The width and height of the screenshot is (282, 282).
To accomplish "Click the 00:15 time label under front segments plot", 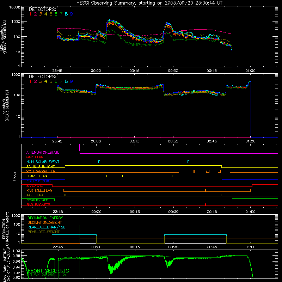I will coord(134,71).
